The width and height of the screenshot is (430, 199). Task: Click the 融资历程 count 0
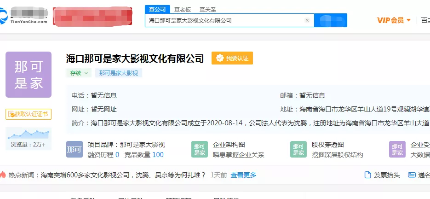[x=117, y=155]
